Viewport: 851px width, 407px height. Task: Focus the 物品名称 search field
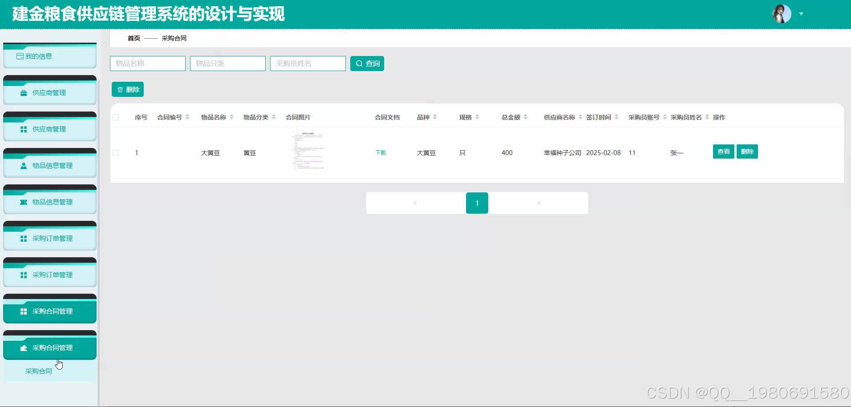pyautogui.click(x=148, y=64)
